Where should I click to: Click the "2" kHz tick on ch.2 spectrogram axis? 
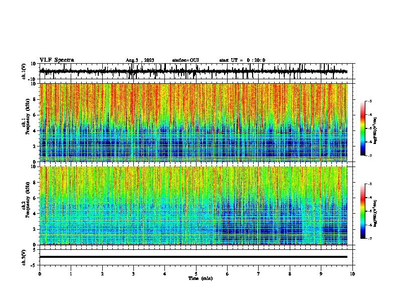(x=35, y=229)
